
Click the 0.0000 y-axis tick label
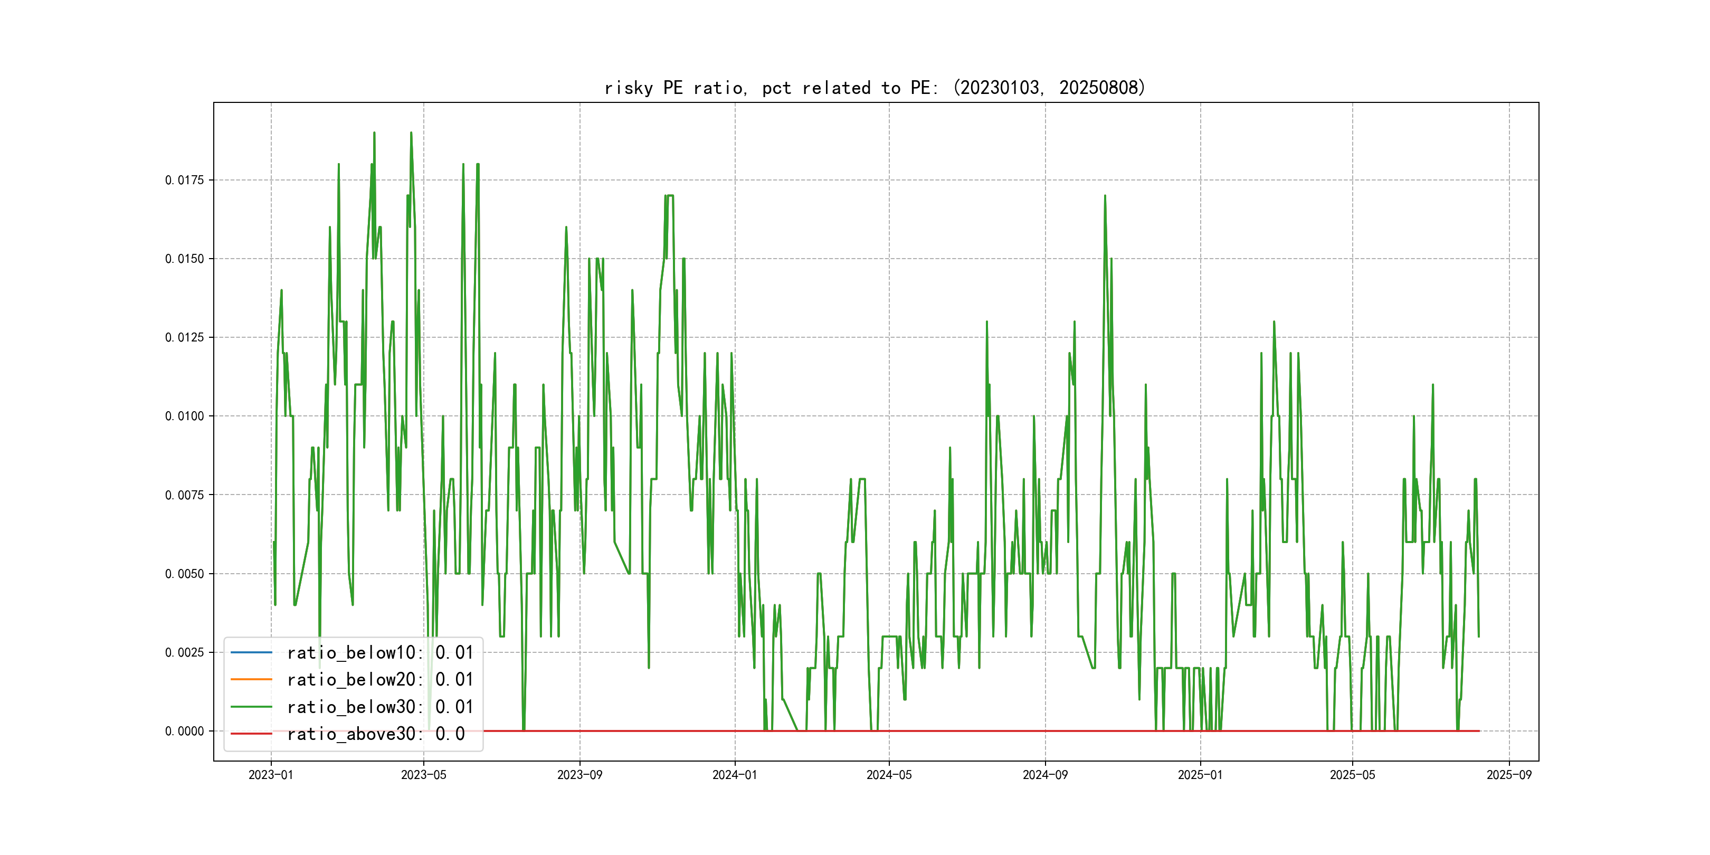pyautogui.click(x=185, y=731)
